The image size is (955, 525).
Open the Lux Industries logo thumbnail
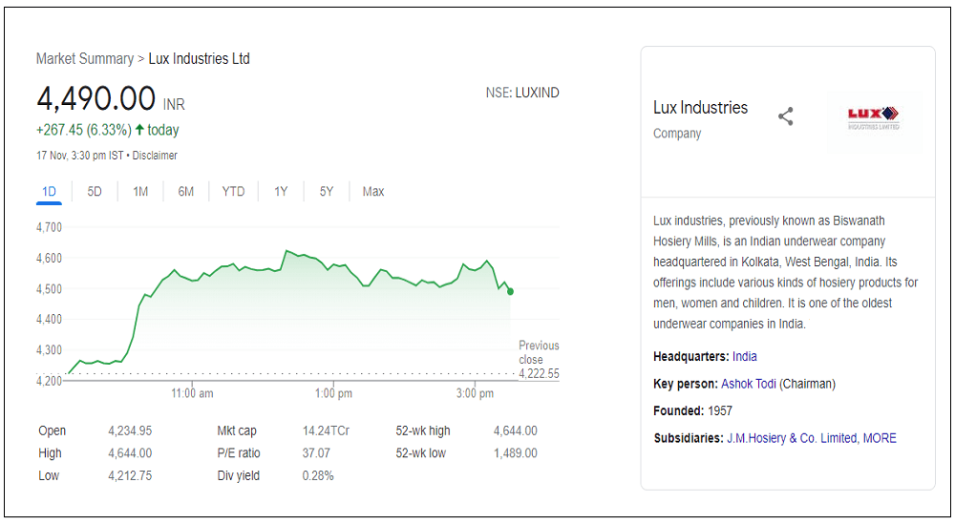click(874, 117)
